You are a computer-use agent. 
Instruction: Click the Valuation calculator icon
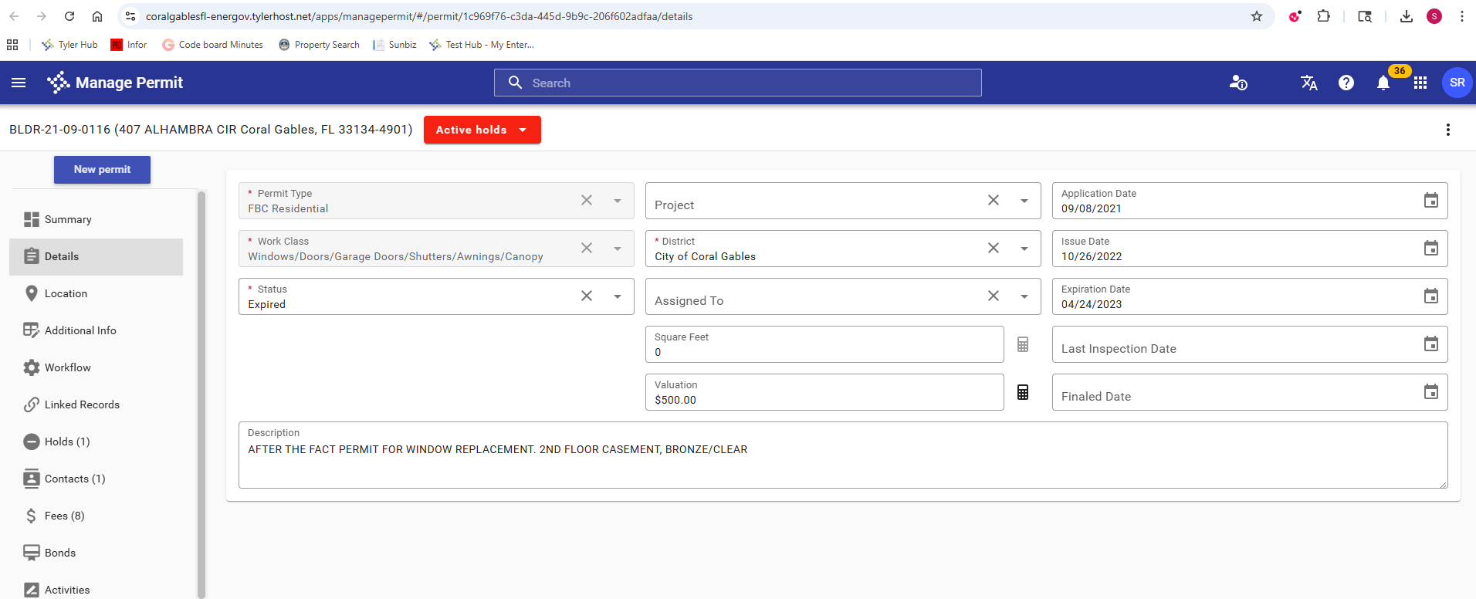1022,392
